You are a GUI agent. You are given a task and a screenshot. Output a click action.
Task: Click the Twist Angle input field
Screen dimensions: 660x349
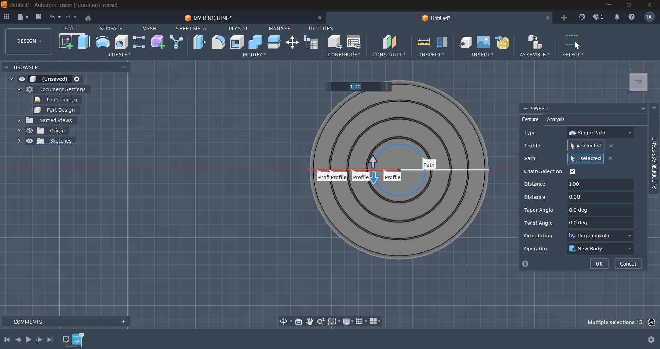pyautogui.click(x=600, y=223)
